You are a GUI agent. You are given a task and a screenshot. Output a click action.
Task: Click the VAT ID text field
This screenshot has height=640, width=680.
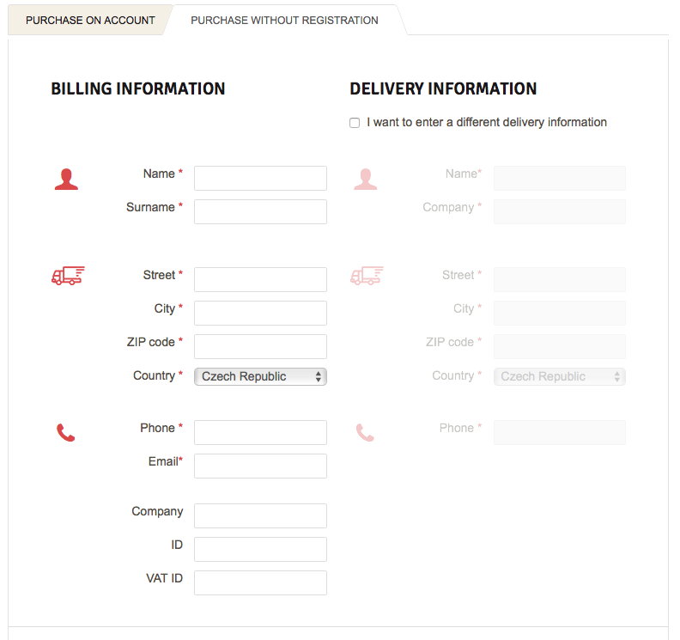coord(260,582)
